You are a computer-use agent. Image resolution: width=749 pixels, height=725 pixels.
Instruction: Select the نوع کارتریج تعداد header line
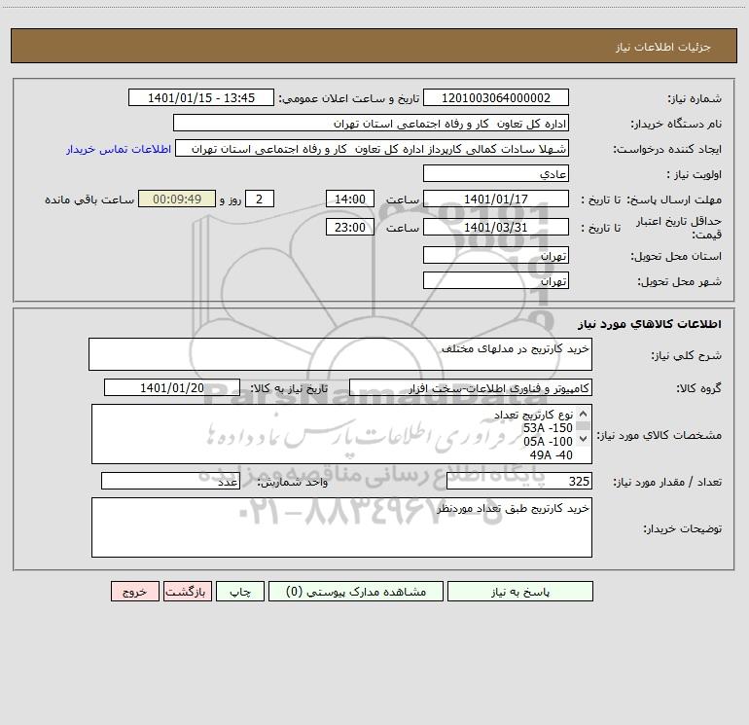pos(533,415)
